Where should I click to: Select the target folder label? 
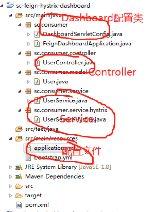[x=33, y=196]
